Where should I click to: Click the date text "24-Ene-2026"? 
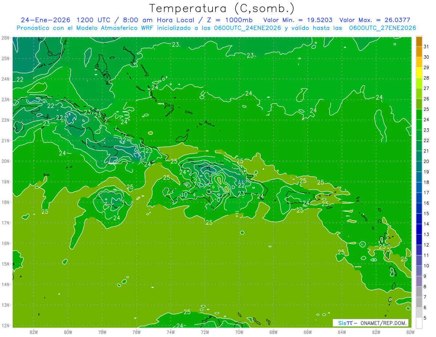point(45,20)
